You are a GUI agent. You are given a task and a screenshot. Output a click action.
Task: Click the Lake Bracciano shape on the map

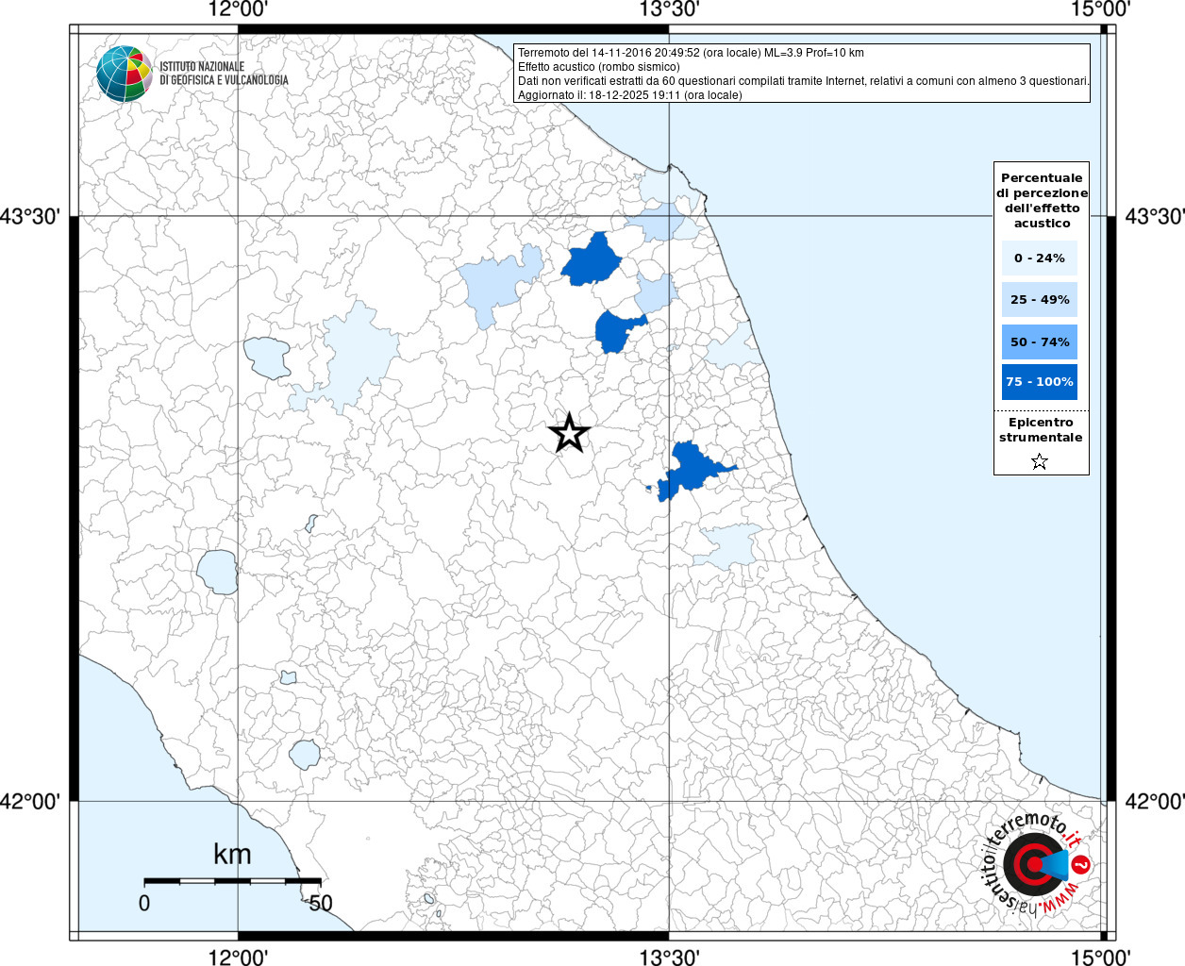[x=305, y=755]
